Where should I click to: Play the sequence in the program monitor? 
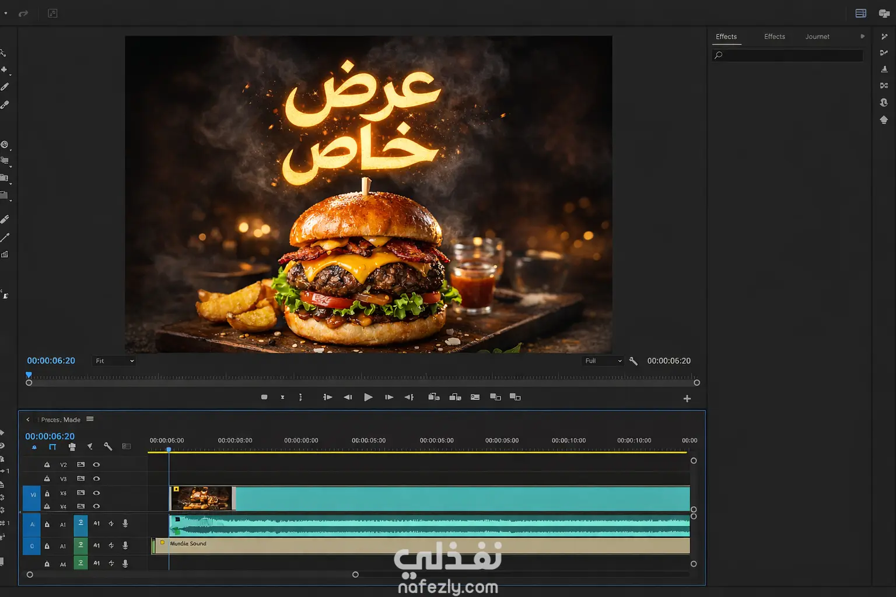pos(368,397)
